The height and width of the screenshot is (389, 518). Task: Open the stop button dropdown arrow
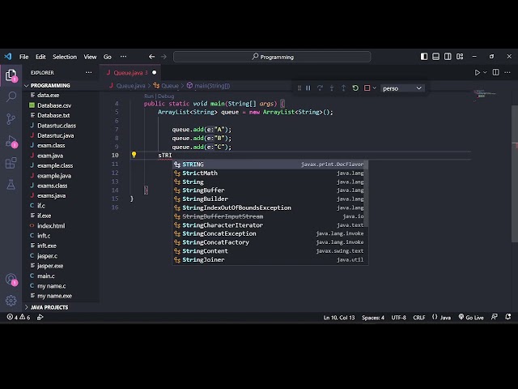tap(374, 88)
